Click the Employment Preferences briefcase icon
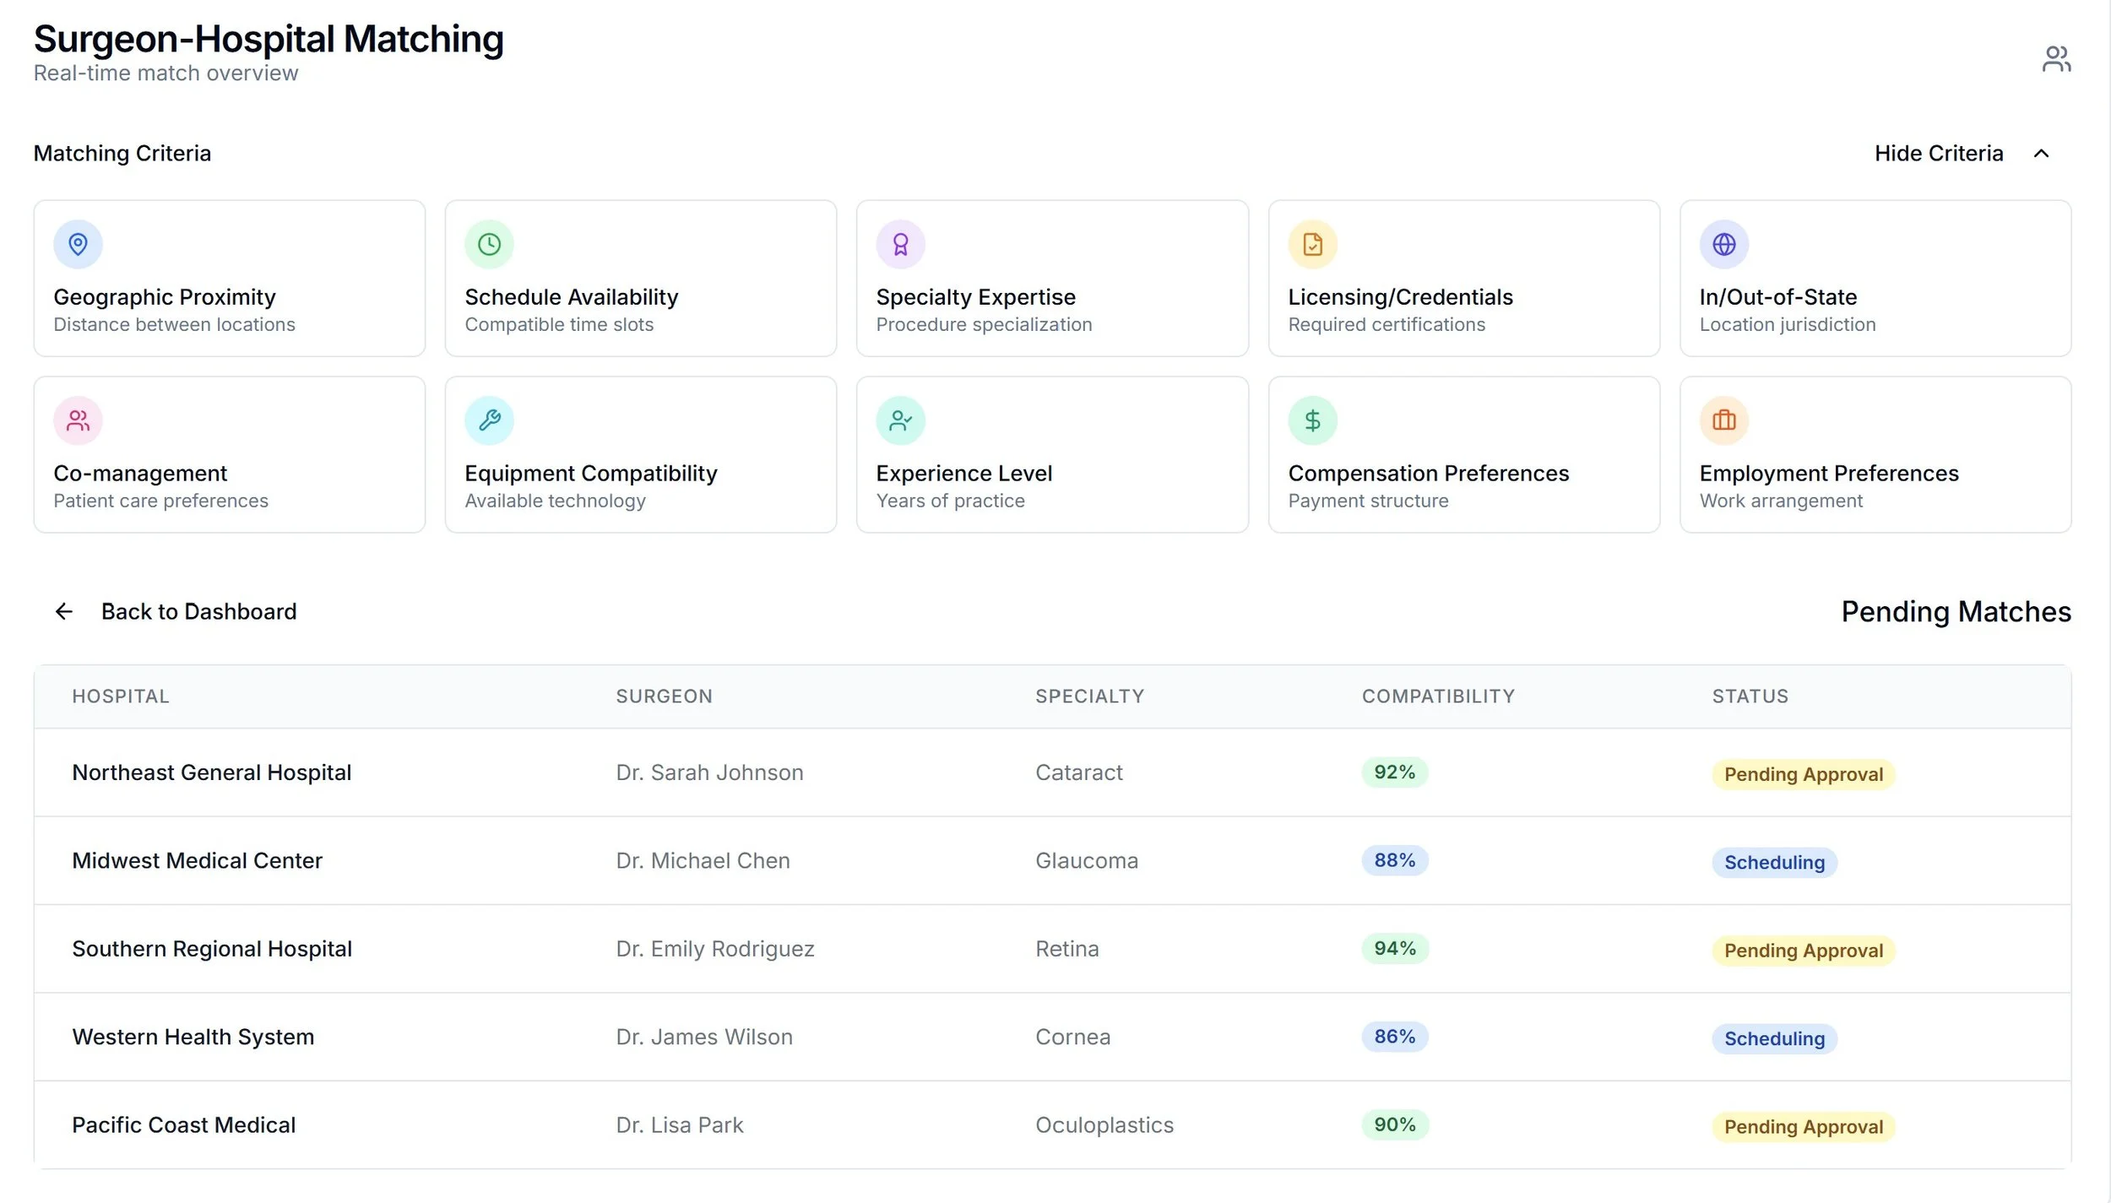 pos(1723,420)
